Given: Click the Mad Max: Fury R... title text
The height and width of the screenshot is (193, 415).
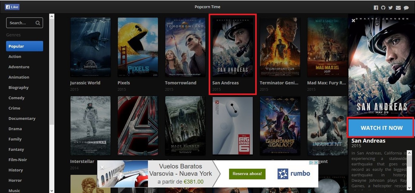Looking at the screenshot, I should point(327,83).
